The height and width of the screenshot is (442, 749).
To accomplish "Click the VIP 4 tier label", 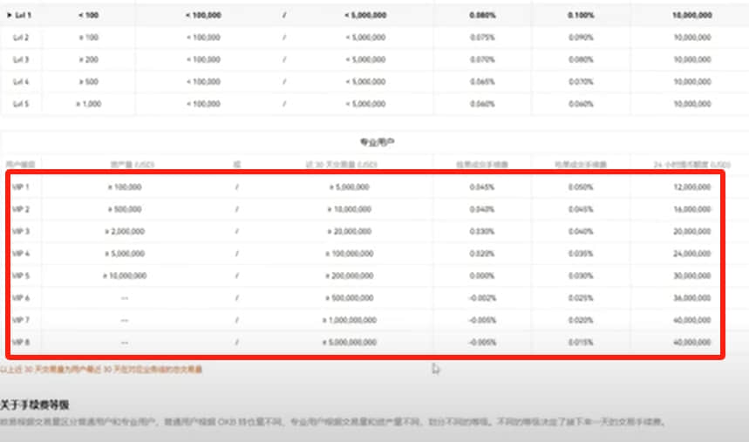I will click(21, 253).
